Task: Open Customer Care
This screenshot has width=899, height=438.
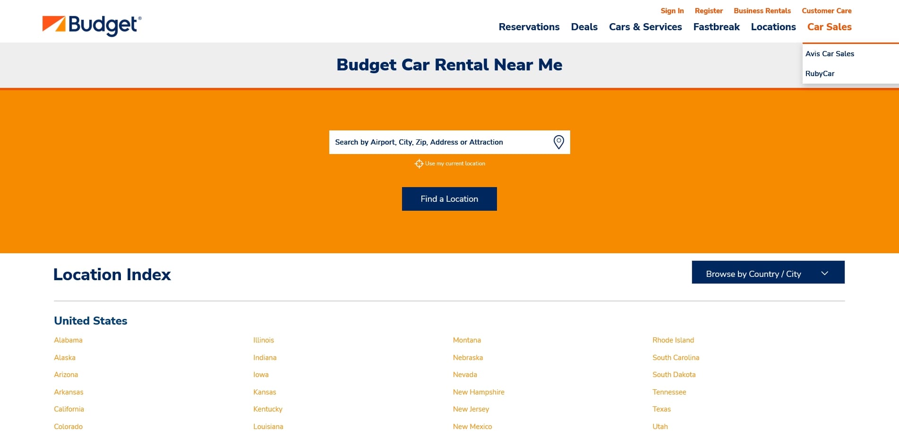Action: (826, 10)
